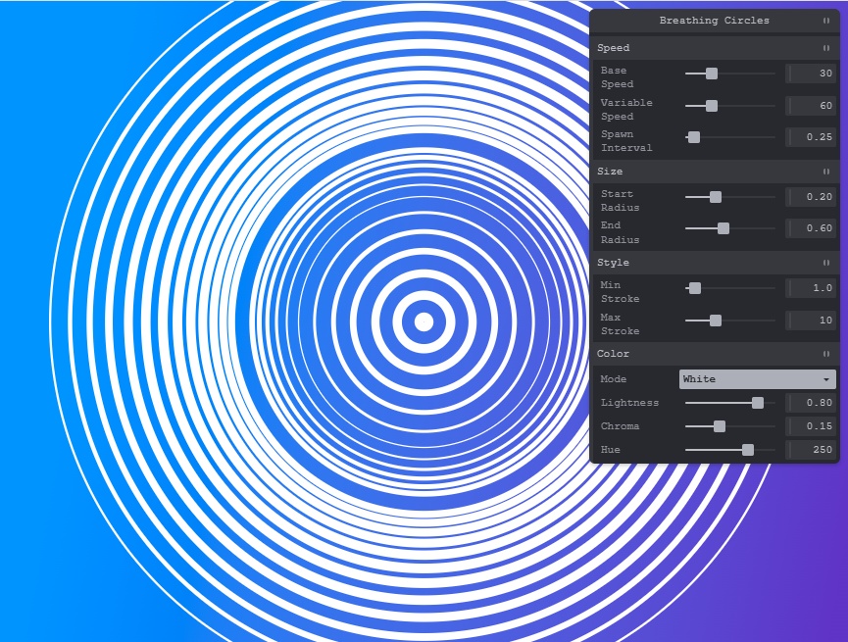Click the Start Radius slider handle
Screen dimensions: 848x642
pos(716,197)
